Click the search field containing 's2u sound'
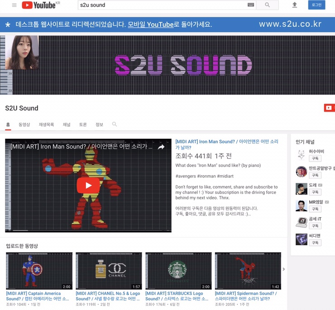Image resolution: width=335 pixels, height=310 pixels. pyautogui.click(x=167, y=5)
